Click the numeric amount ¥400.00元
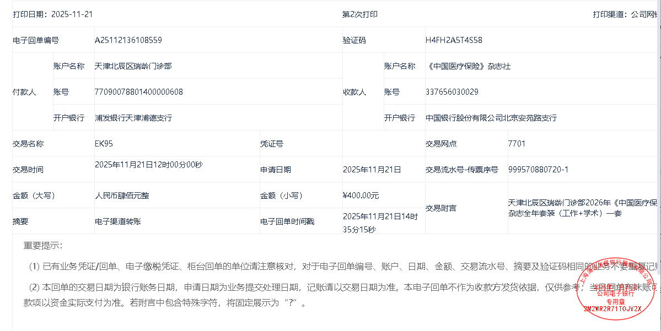Screen dimensions: 661x331 pos(361,196)
